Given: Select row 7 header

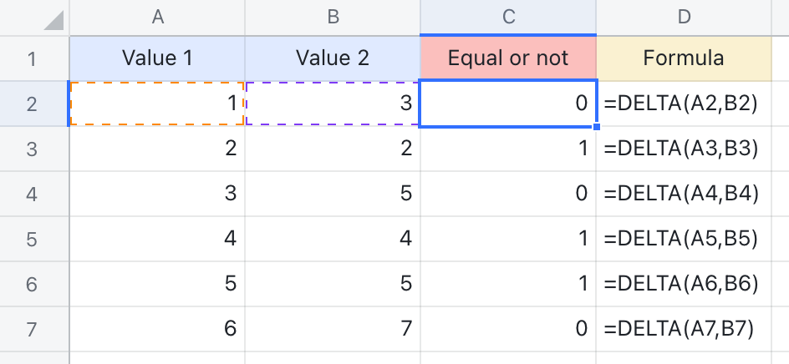Looking at the screenshot, I should [33, 329].
